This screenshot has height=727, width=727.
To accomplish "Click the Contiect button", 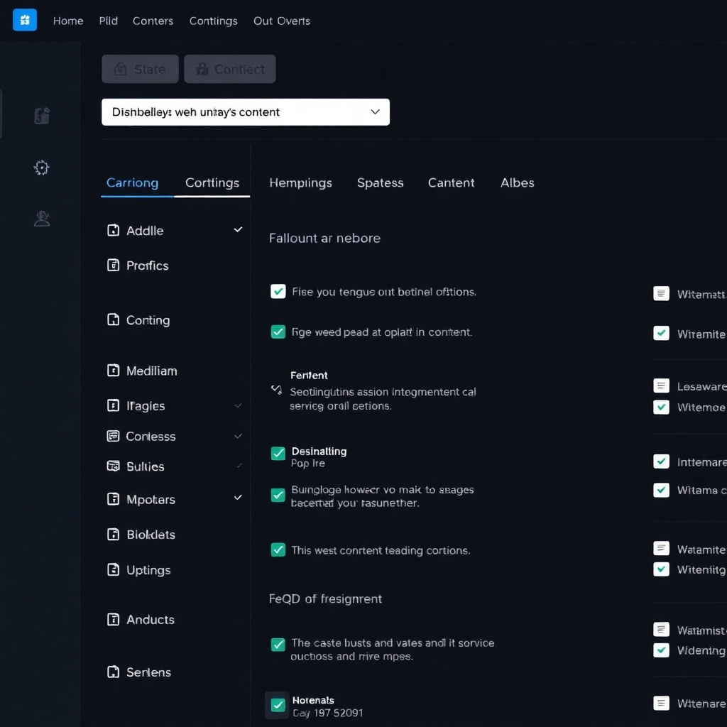I will (x=229, y=69).
